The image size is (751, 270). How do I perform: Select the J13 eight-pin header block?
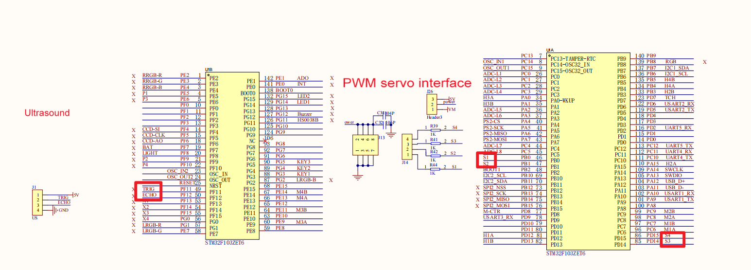(x=365, y=145)
